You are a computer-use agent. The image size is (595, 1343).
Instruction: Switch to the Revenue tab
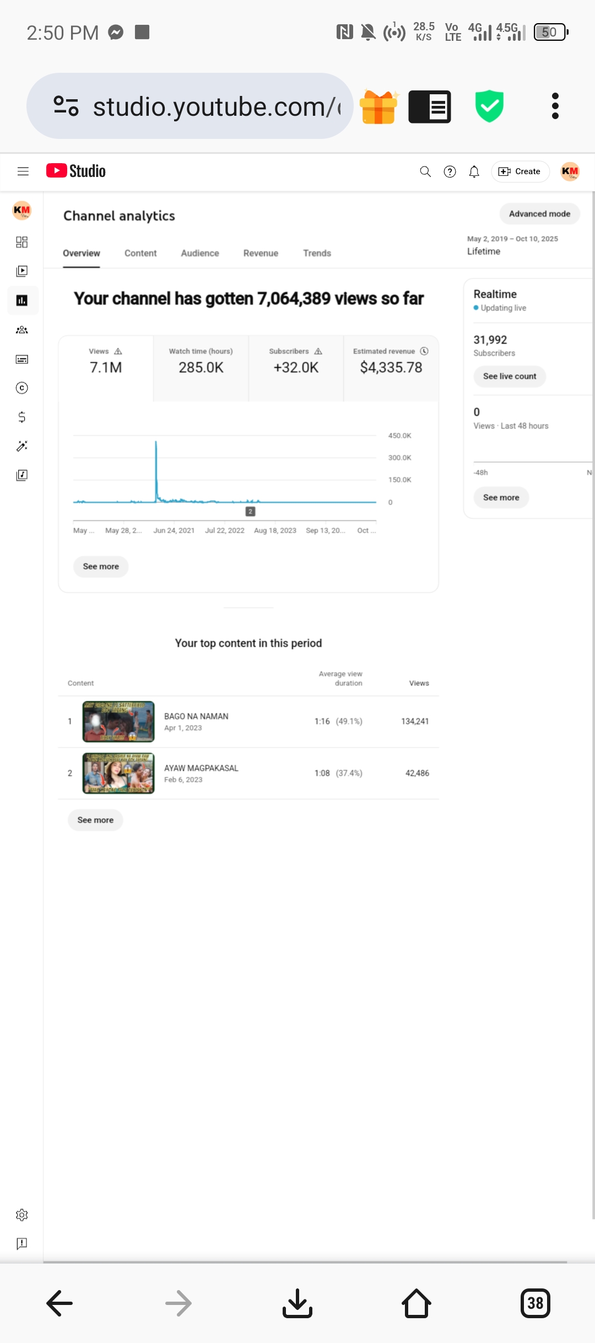261,253
